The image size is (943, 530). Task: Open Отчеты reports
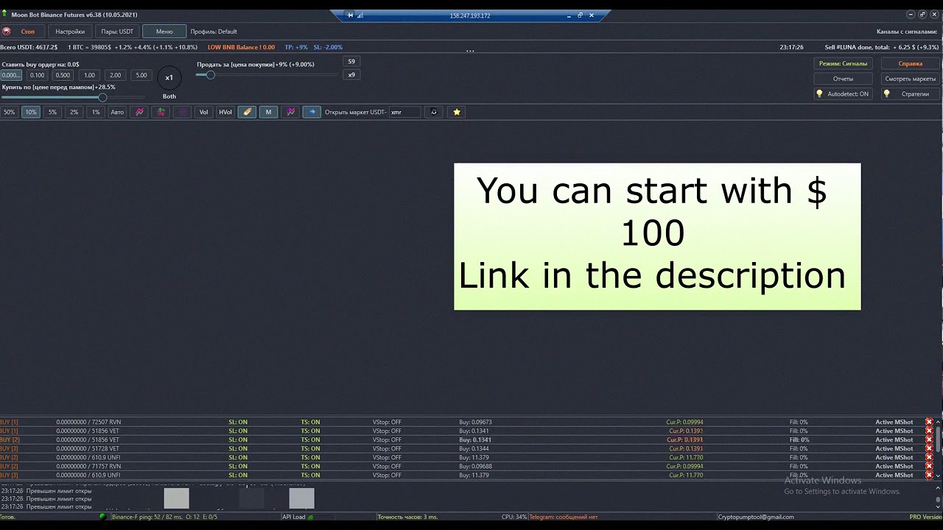tap(843, 79)
